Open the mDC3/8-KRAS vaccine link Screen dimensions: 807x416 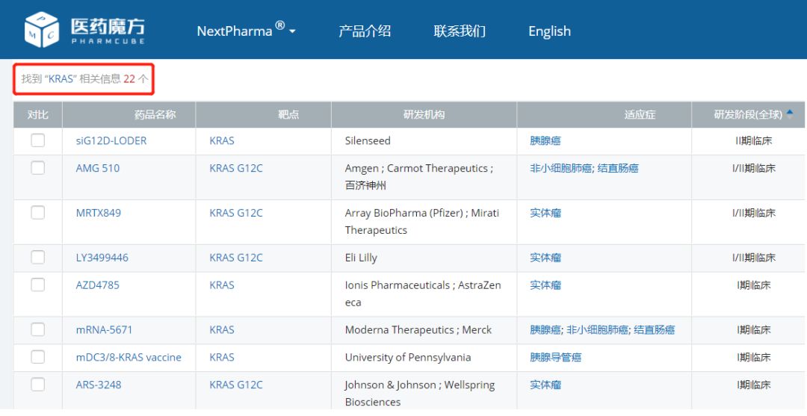[129, 358]
